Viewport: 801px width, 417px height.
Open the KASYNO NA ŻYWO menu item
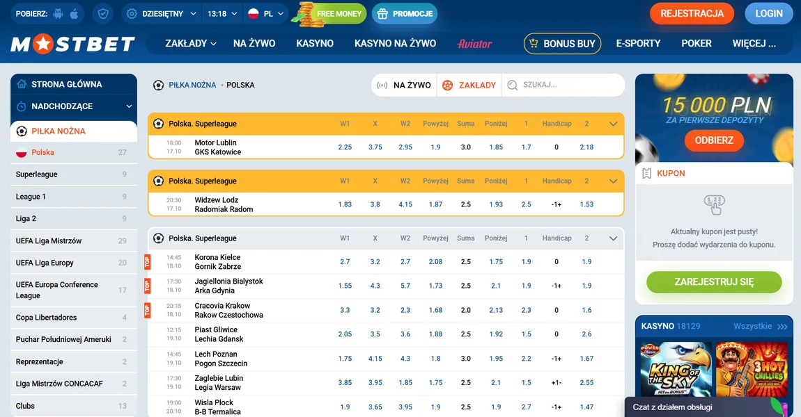point(395,43)
